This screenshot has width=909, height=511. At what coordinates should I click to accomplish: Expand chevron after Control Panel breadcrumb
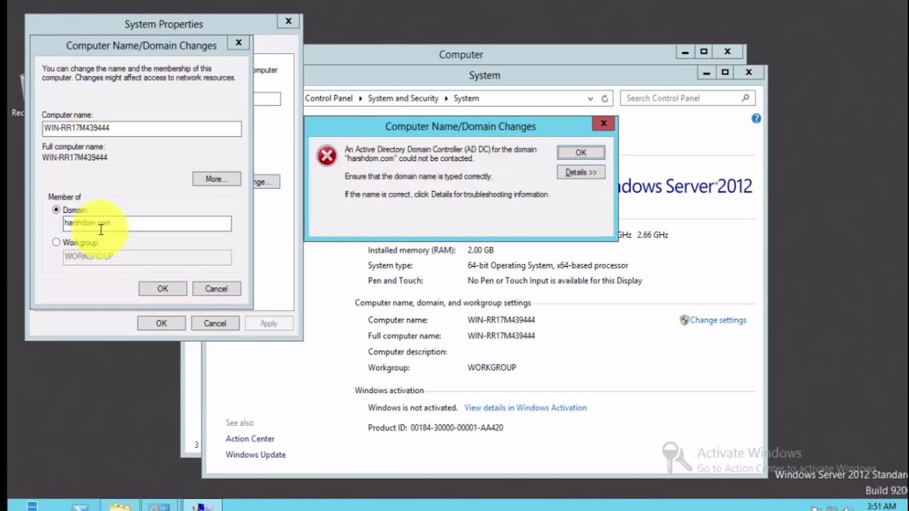coord(360,99)
